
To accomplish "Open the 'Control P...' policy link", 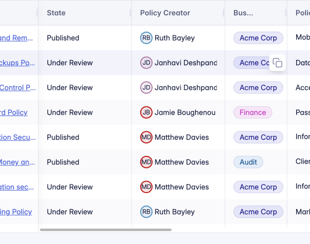I will pos(17,88).
